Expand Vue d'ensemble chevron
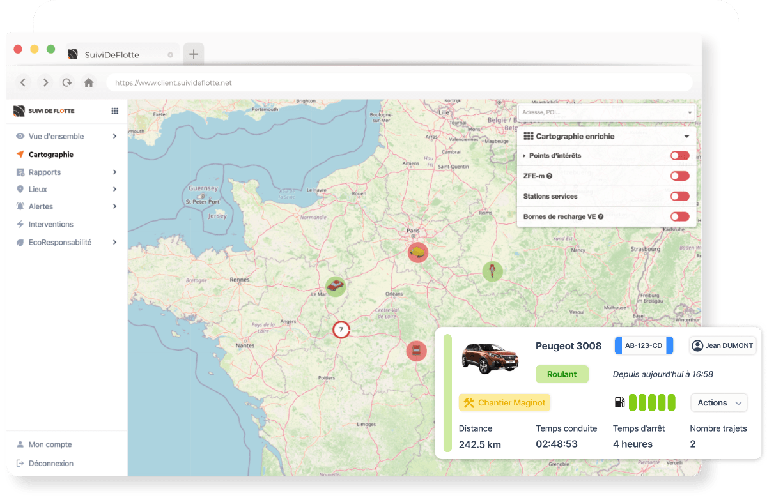The image size is (767, 500). (x=114, y=136)
